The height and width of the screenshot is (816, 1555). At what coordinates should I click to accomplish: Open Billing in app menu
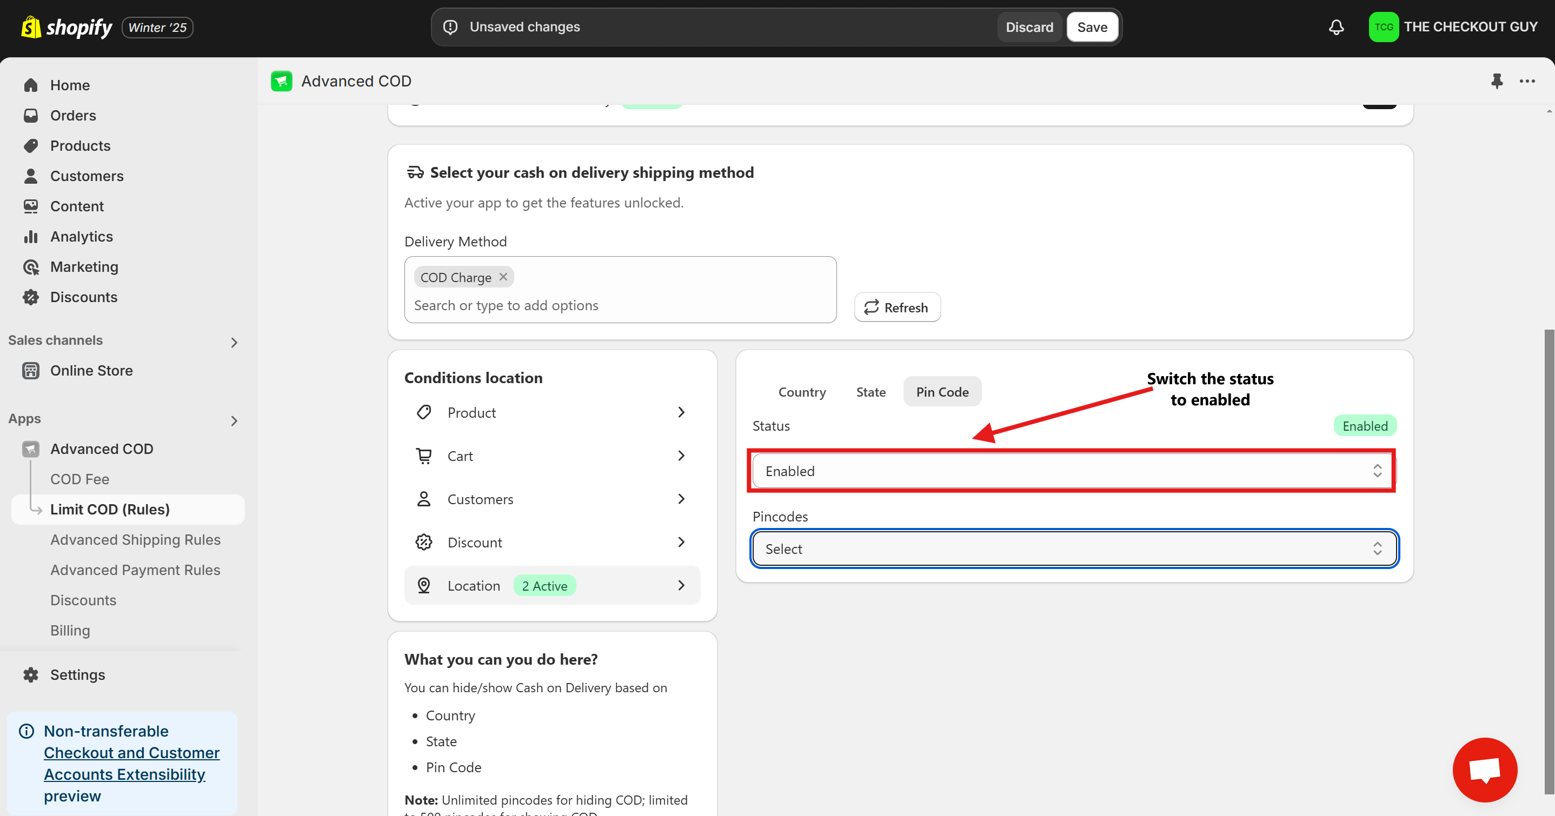70,630
